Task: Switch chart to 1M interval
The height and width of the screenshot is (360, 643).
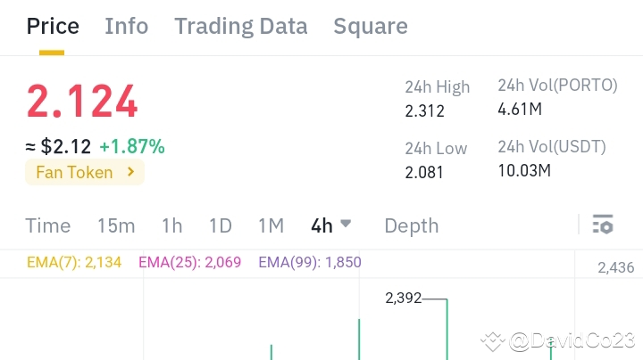Action: [271, 225]
